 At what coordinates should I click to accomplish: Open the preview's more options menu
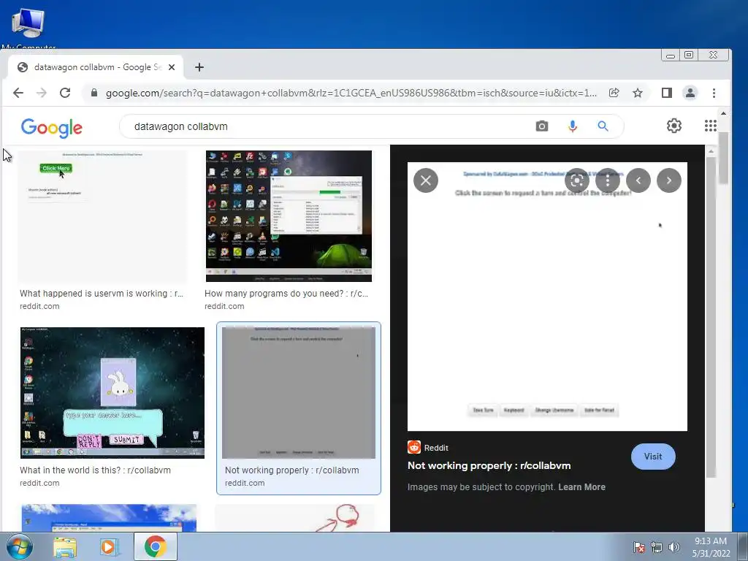[608, 181]
